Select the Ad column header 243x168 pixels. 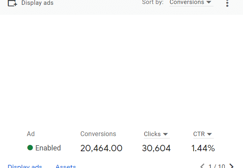(x=31, y=134)
